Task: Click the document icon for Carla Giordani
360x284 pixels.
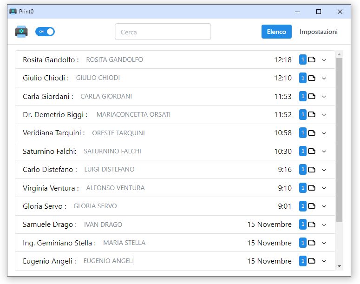Action: tap(312, 96)
